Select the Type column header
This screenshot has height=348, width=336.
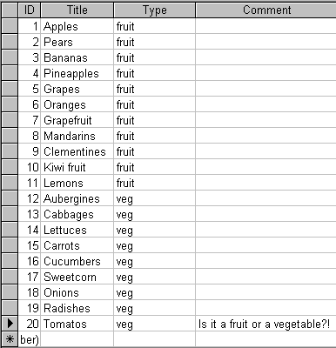click(x=155, y=10)
